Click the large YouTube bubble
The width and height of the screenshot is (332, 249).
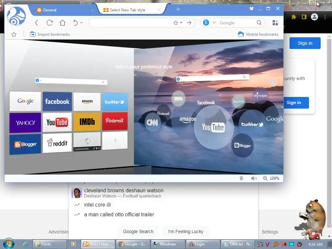pos(213,127)
